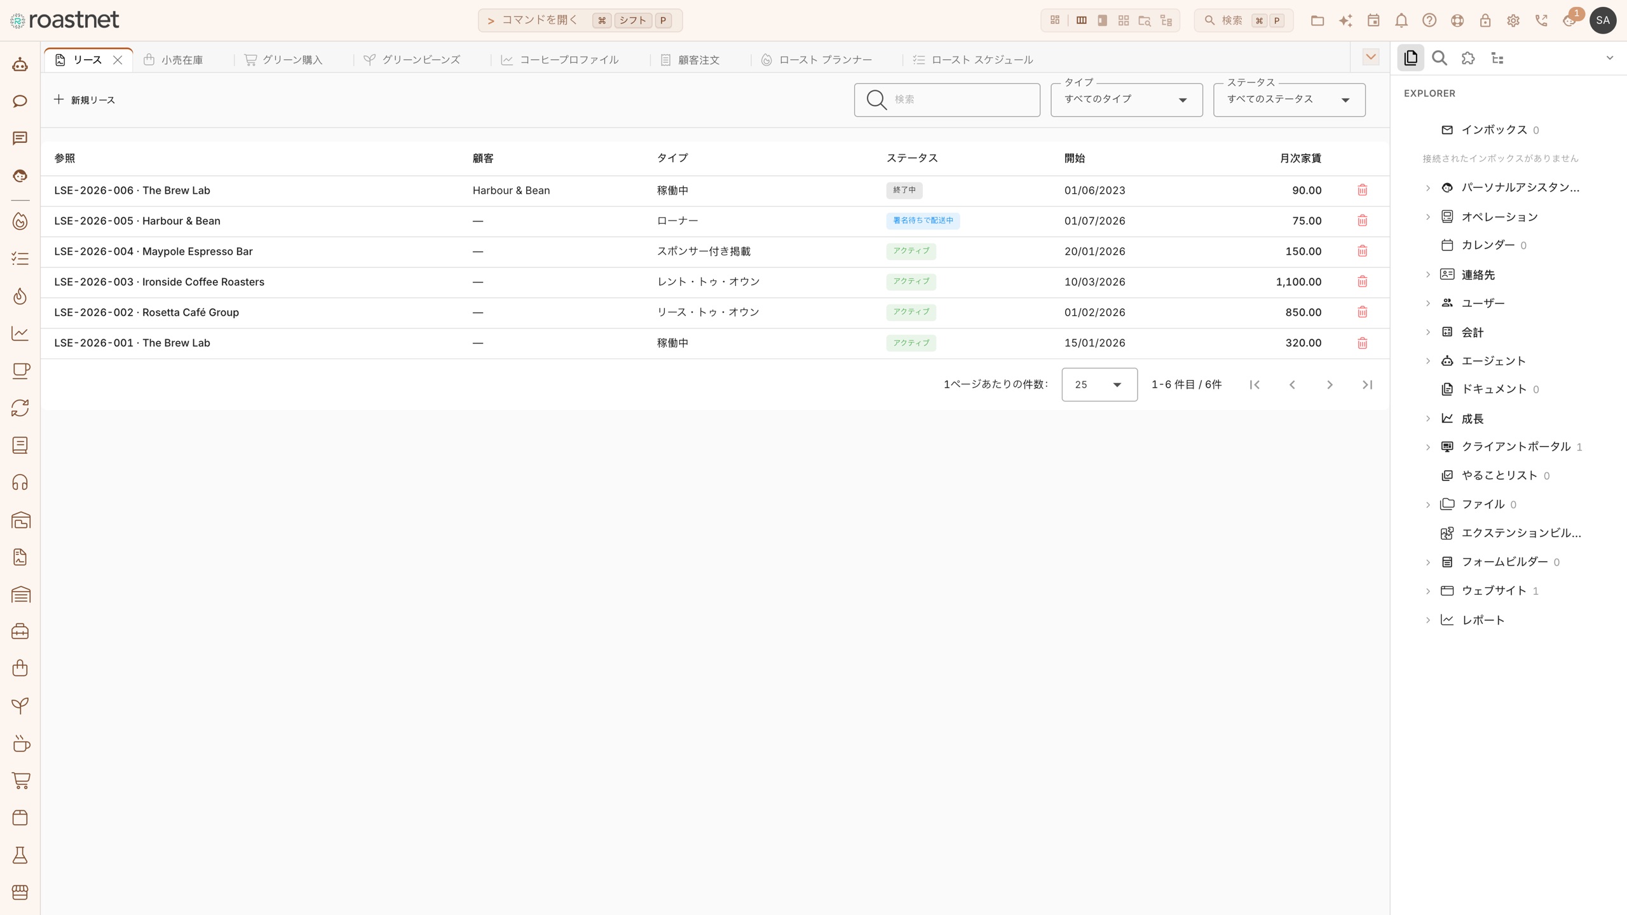Go to the next page of leases

click(1330, 384)
